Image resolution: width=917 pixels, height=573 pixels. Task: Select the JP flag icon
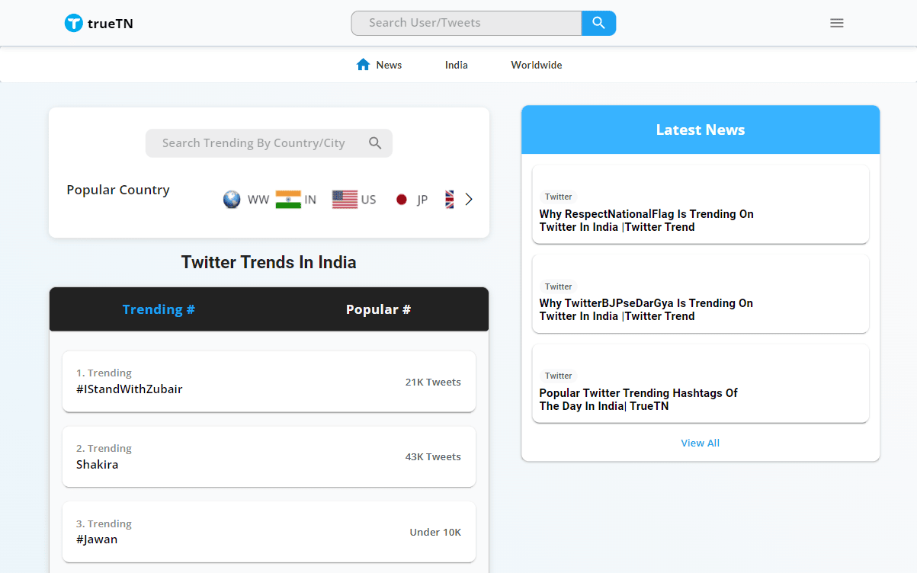coord(402,199)
